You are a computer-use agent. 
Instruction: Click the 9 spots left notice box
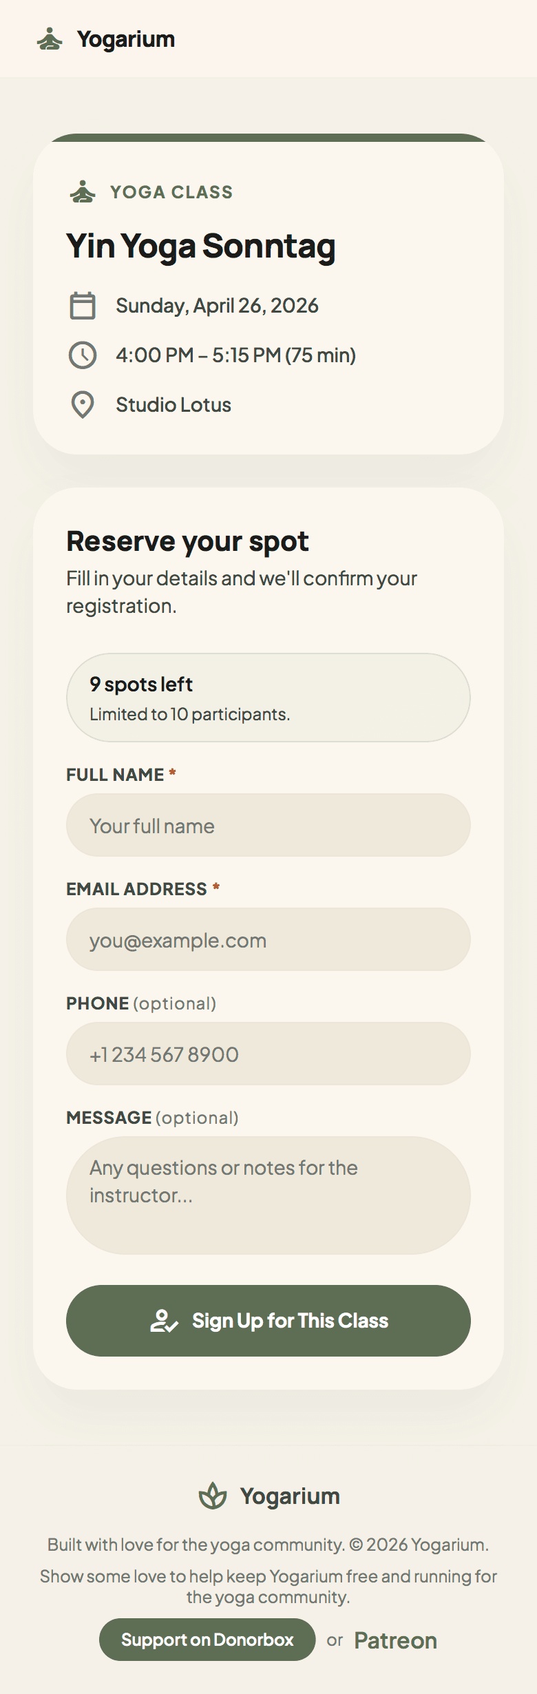(268, 698)
